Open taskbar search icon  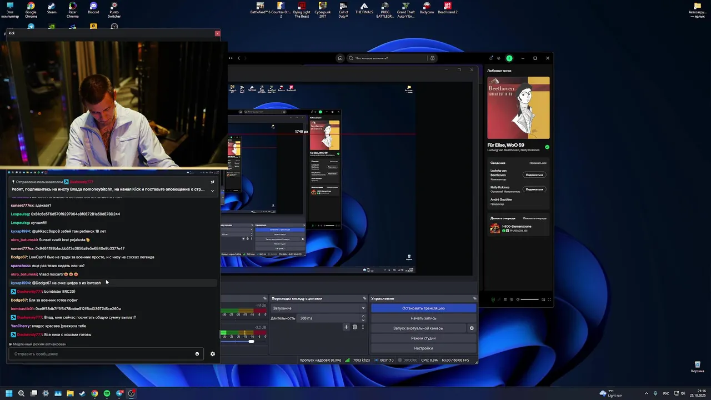pyautogui.click(x=21, y=393)
